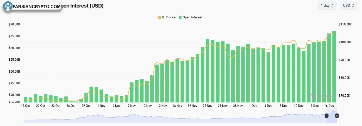The image size is (362, 126).
Task: Click the 10 Nov x-axis date label
Action: (147, 106)
